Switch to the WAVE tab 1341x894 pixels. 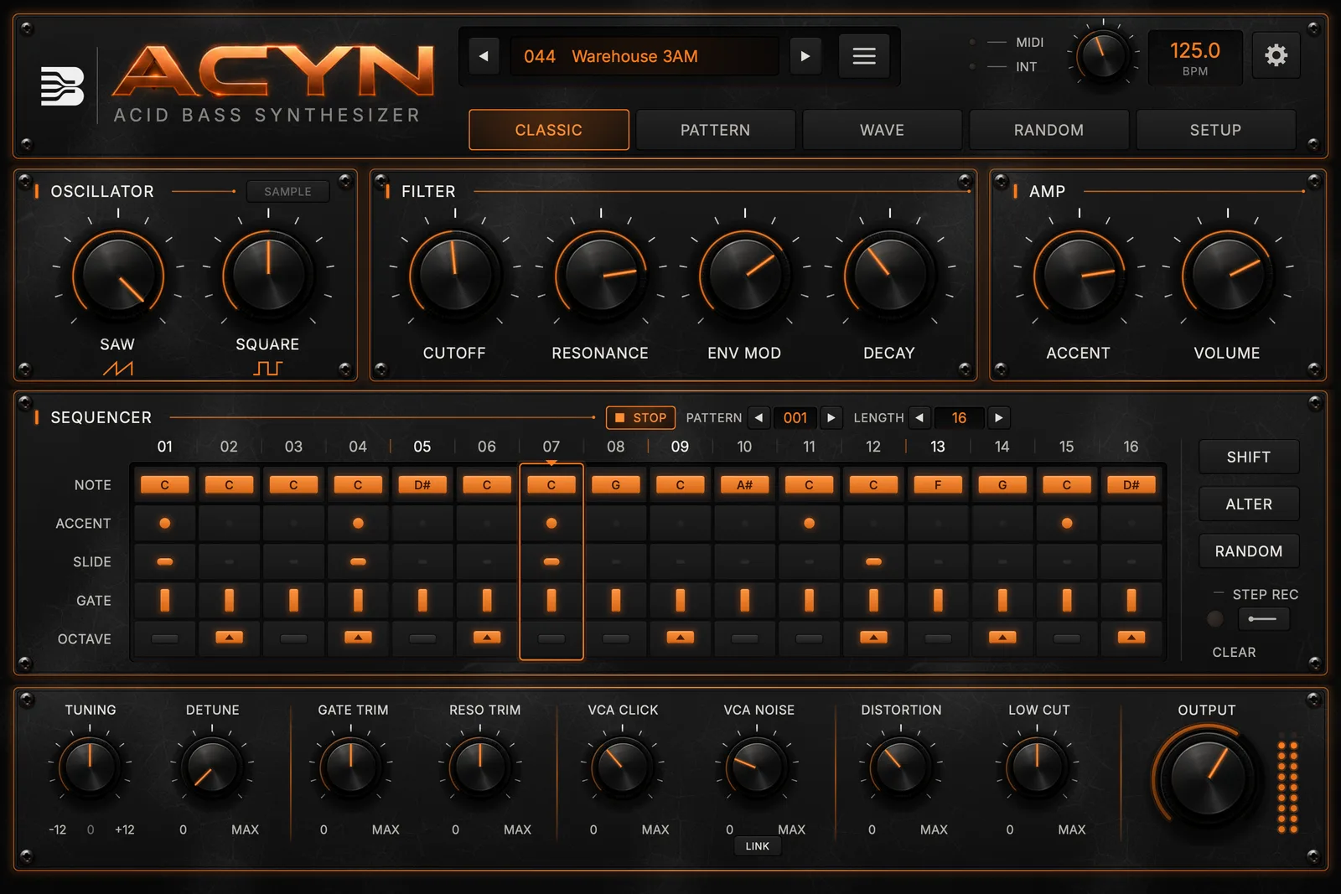tap(882, 130)
